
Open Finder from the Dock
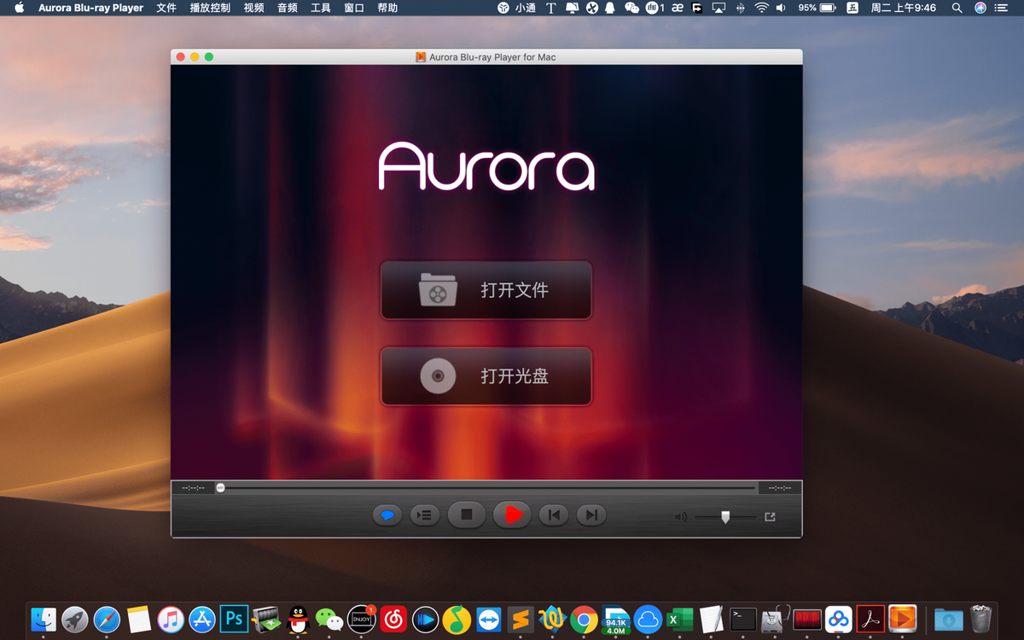click(44, 618)
